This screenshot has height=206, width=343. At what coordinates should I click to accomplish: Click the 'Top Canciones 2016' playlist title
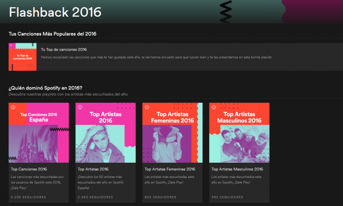[x=29, y=169]
